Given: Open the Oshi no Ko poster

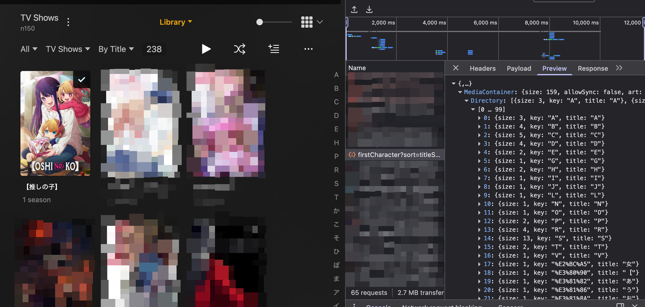Looking at the screenshot, I should coord(55,123).
